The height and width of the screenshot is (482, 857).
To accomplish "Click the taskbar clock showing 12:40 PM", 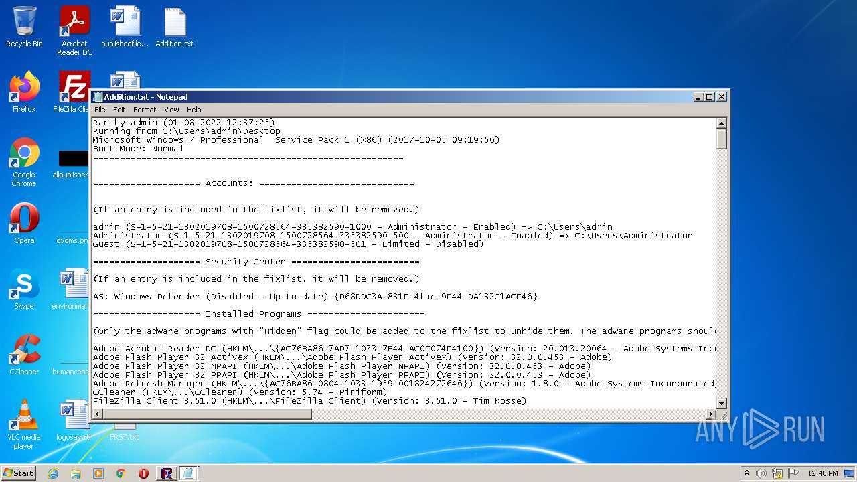I will (823, 473).
